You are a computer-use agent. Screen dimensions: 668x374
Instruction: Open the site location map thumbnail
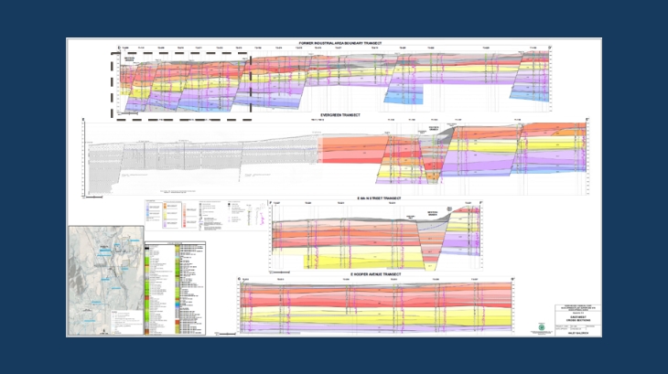click(105, 281)
